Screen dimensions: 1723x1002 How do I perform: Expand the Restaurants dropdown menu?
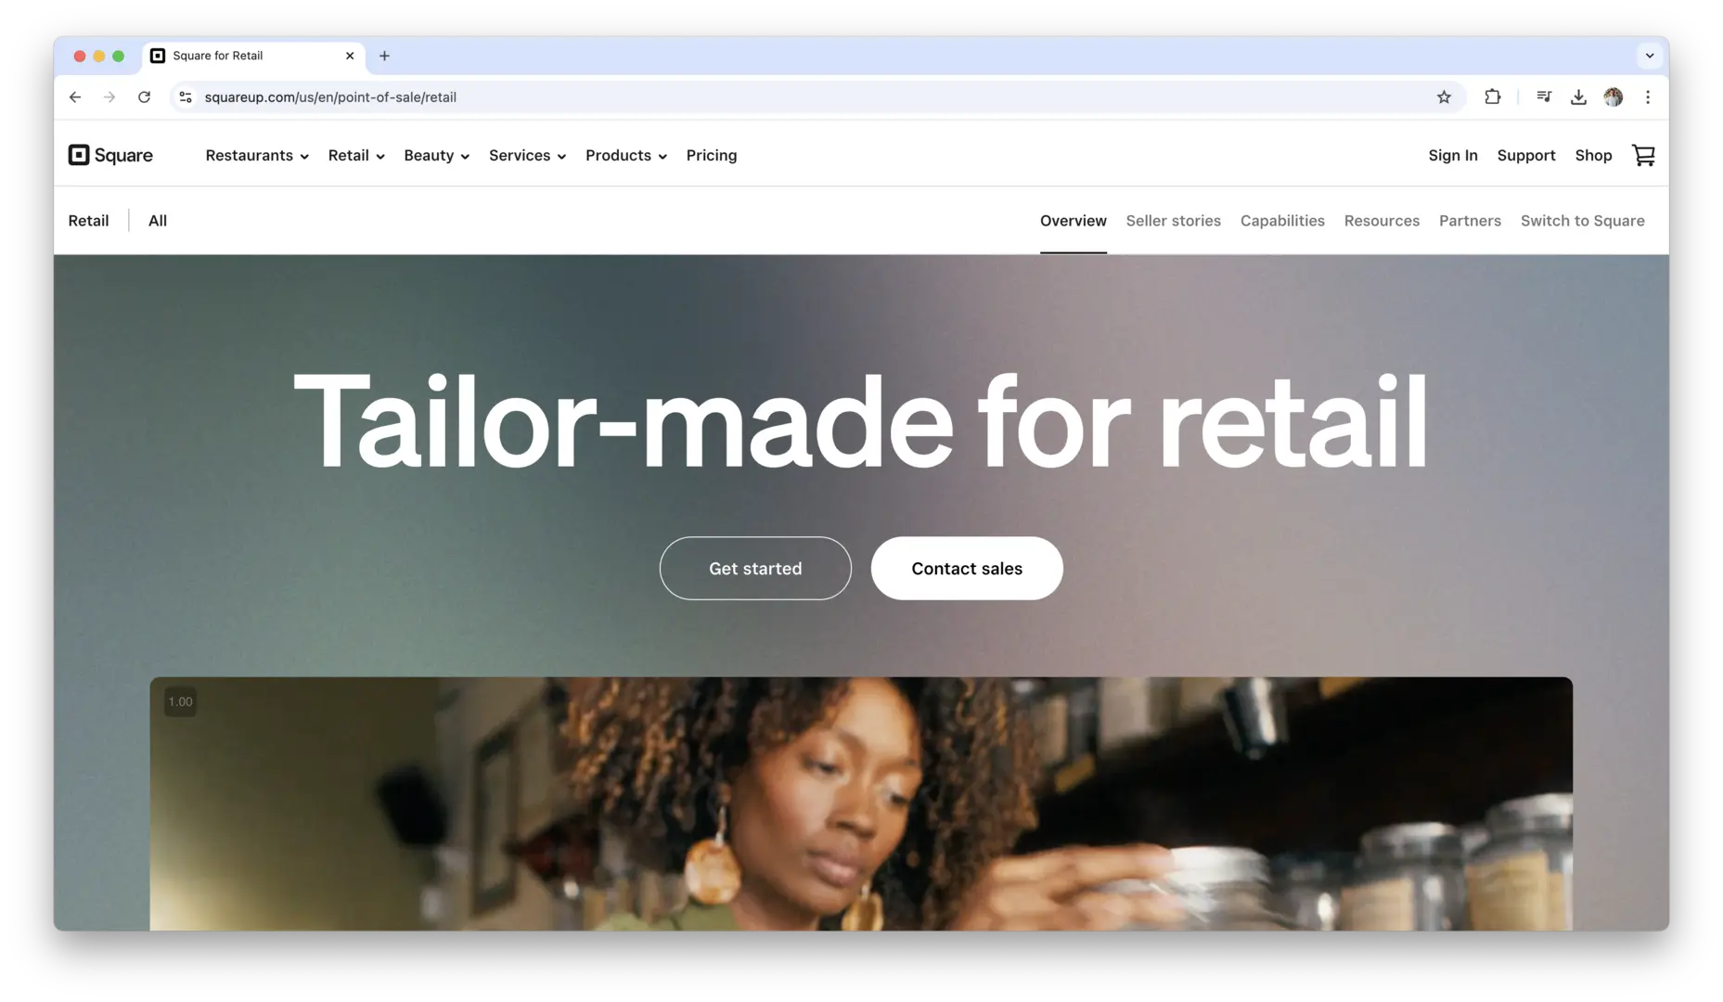[257, 155]
